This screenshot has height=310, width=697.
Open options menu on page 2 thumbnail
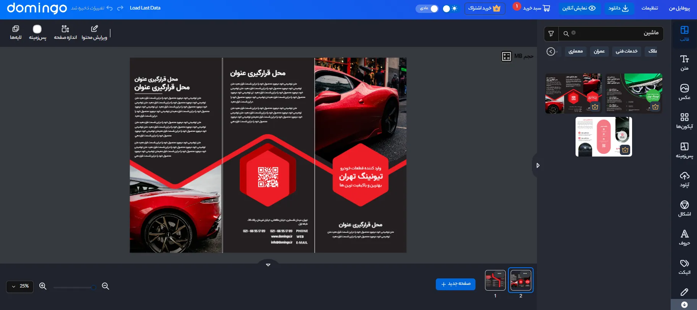(x=525, y=274)
